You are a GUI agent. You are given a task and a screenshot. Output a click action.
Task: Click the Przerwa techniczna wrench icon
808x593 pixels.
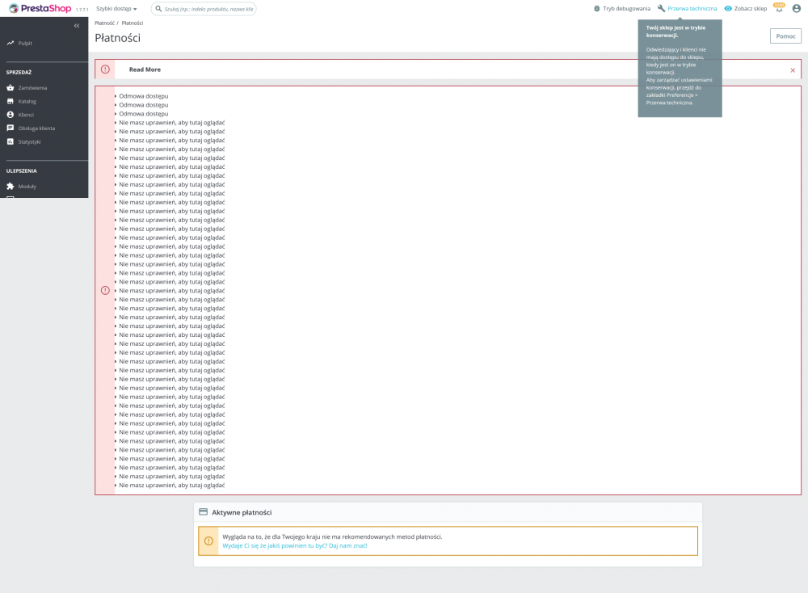(x=663, y=8)
